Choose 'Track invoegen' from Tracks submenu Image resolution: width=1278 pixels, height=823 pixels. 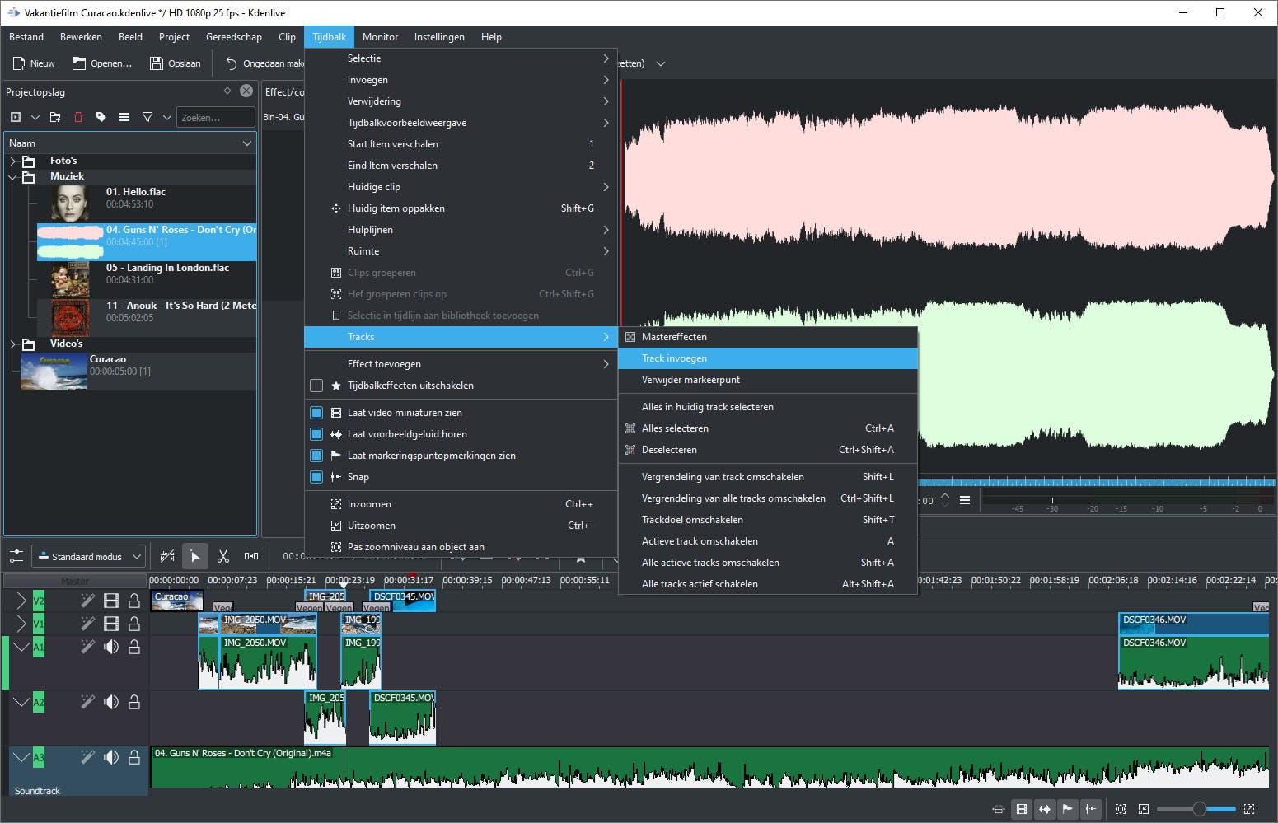click(x=674, y=358)
